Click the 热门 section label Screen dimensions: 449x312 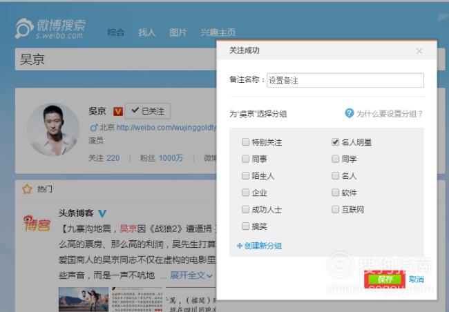pyautogui.click(x=45, y=189)
